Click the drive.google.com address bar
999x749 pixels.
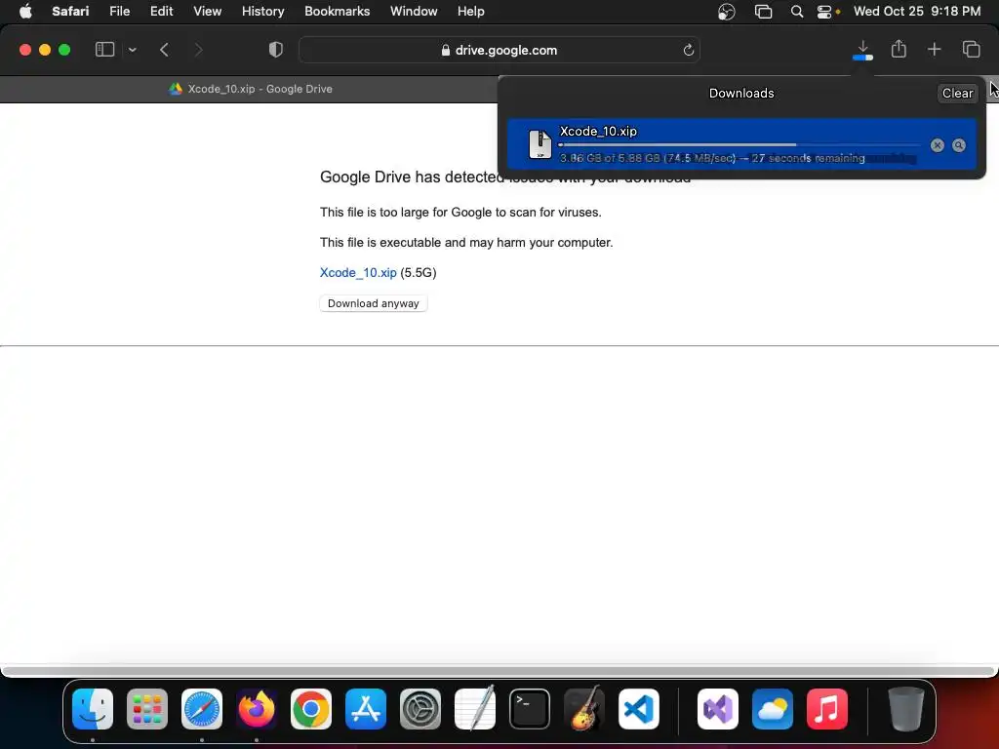pyautogui.click(x=499, y=51)
